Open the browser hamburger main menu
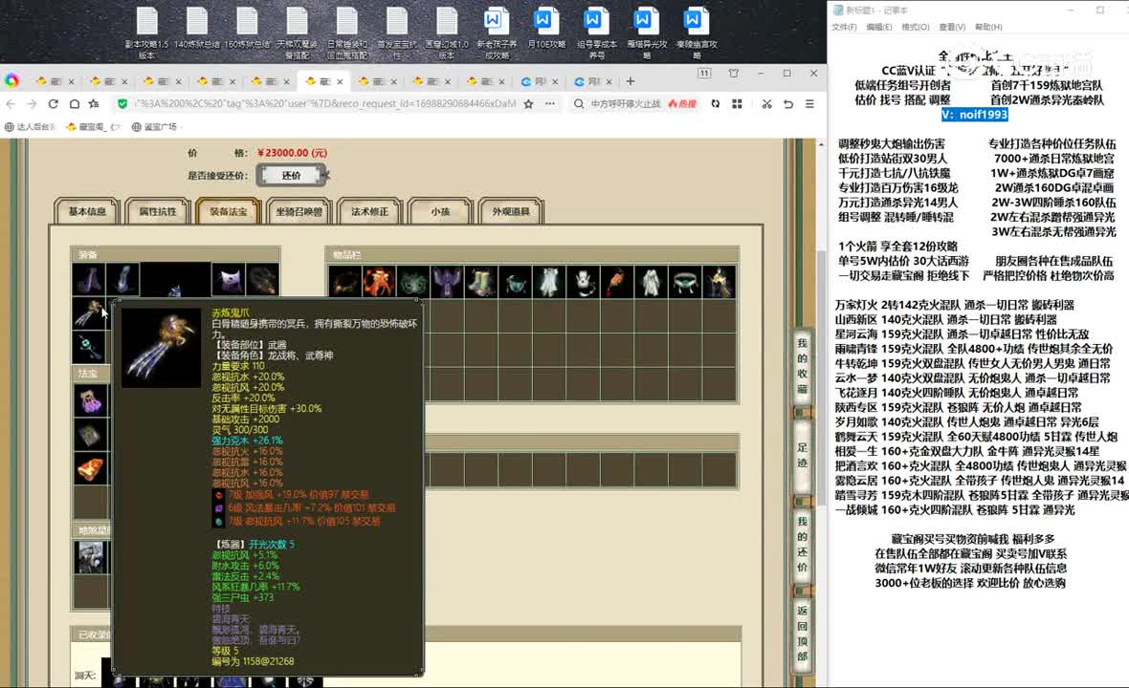Viewport: 1129px width, 688px height. point(810,103)
